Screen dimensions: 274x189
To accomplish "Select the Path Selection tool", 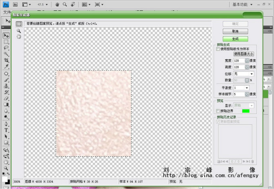I will (x=6, y=136).
